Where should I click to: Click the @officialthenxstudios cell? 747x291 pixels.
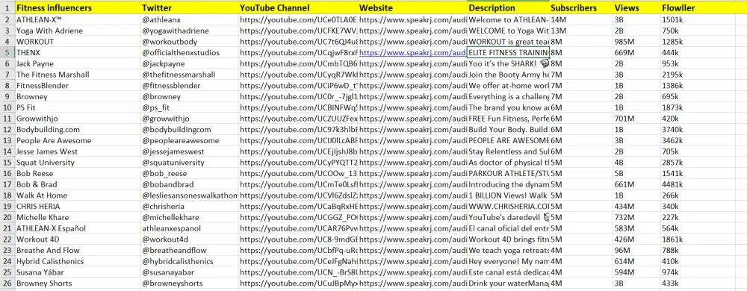190,53
